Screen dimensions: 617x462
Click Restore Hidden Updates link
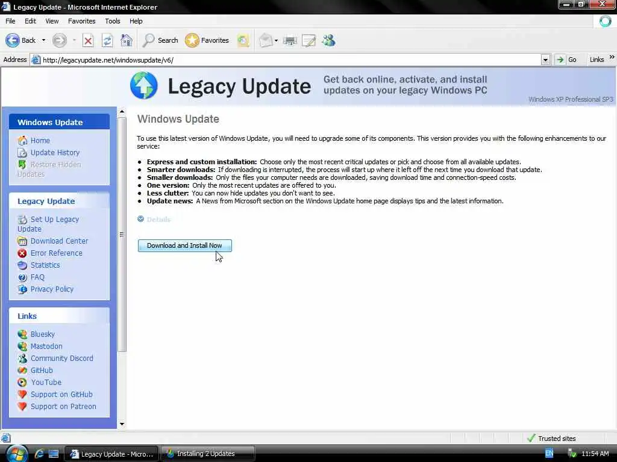pyautogui.click(x=49, y=169)
